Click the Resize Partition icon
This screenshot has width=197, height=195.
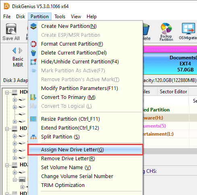pos(33,119)
